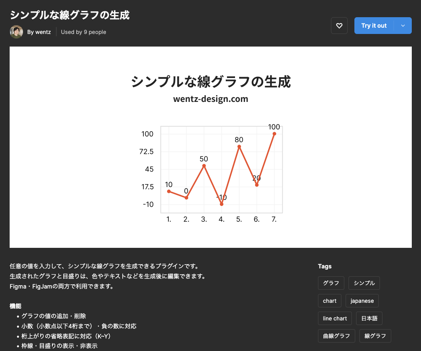Click the plugin title シンプルな線グラフの生成
This screenshot has width=421, height=351.
pyautogui.click(x=70, y=15)
